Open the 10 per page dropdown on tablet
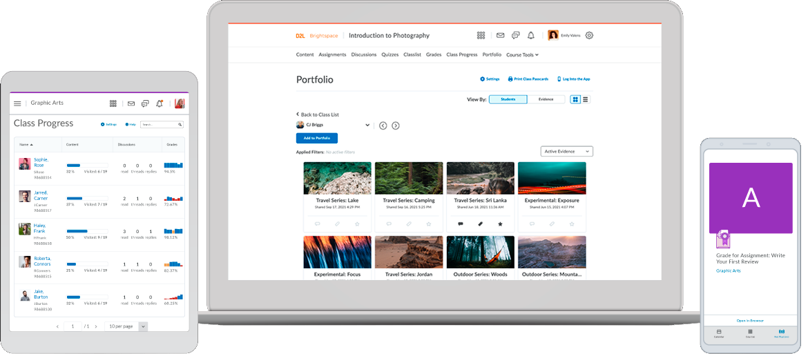The width and height of the screenshot is (808, 358). point(126,326)
